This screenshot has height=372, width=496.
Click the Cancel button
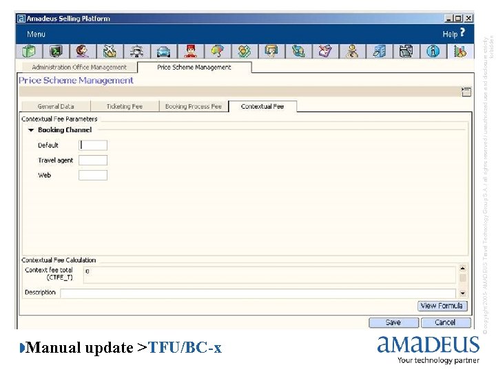coord(446,322)
